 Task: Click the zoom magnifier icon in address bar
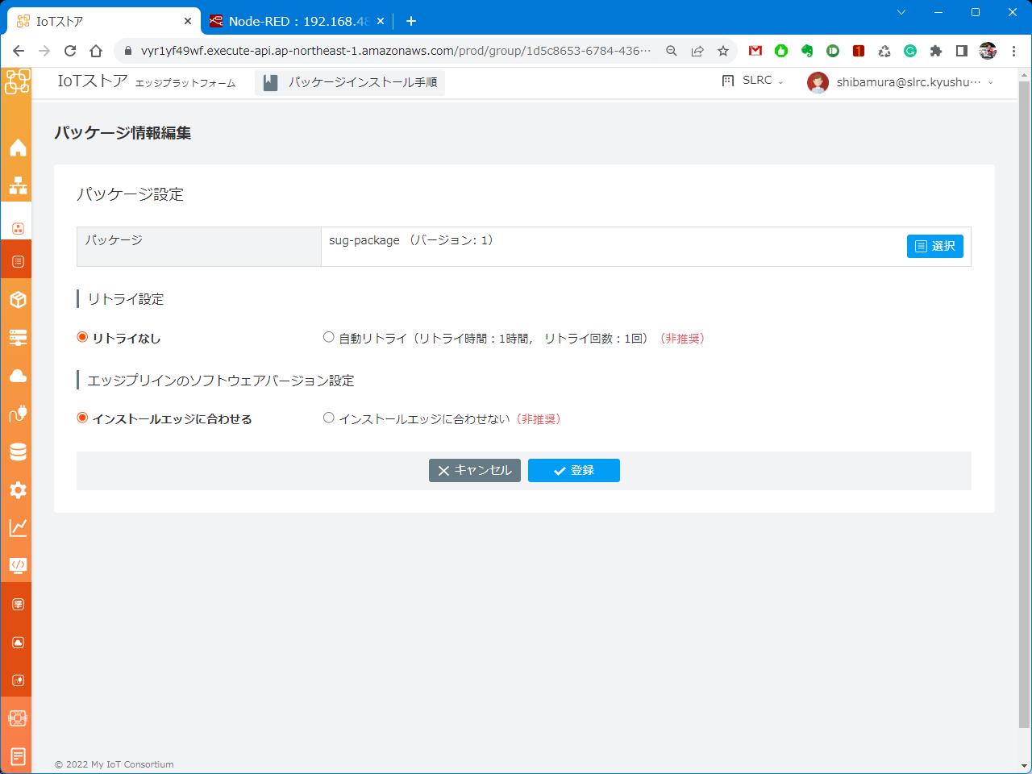pos(672,51)
